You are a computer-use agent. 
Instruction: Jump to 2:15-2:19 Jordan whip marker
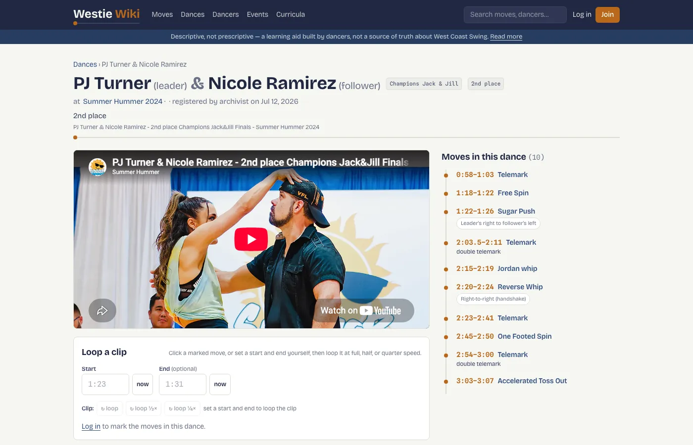tap(496, 268)
